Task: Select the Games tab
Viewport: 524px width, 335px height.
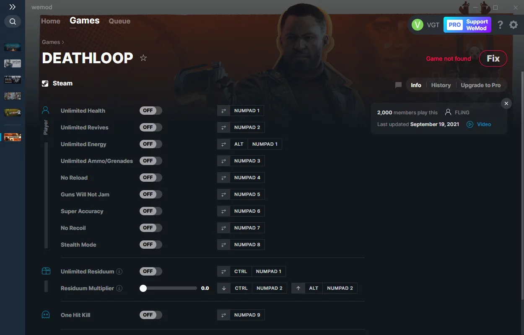Action: (x=85, y=21)
